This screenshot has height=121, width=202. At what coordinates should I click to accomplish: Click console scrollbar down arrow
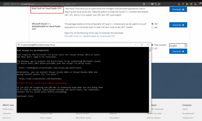150,111
